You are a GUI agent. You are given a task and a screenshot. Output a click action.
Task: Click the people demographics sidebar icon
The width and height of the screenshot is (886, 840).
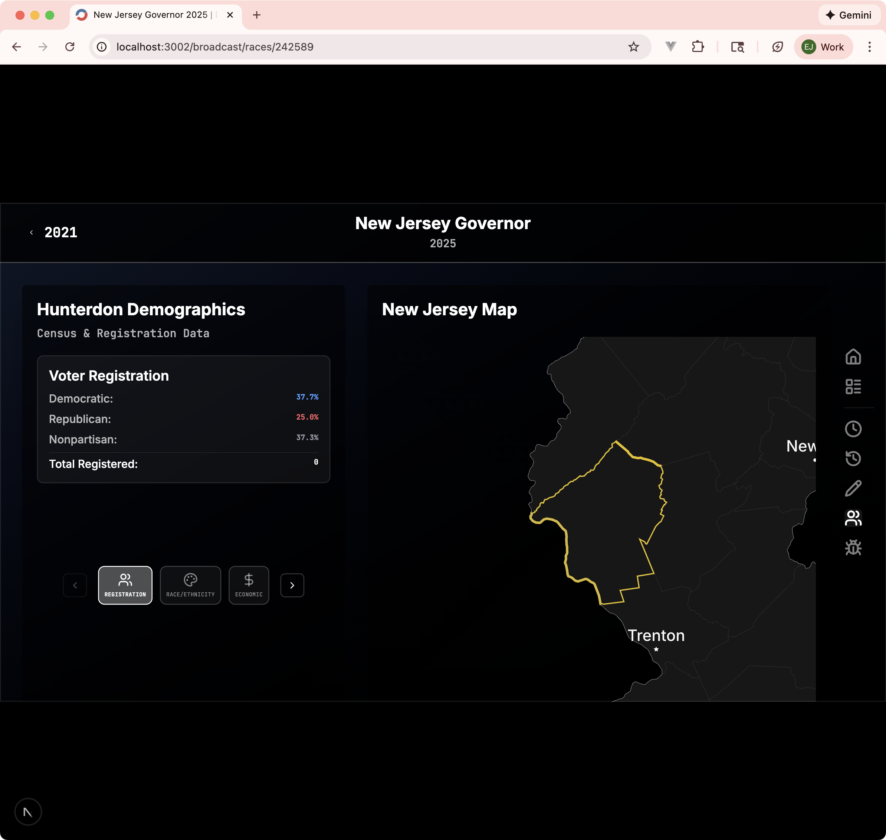[x=853, y=518]
